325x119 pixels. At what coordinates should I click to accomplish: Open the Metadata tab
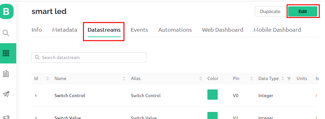point(65,30)
